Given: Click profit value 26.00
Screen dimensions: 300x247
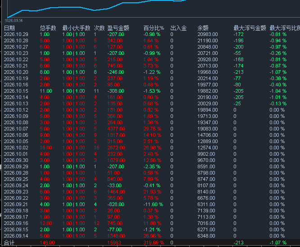Looking at the screenshot, I should (114, 211).
